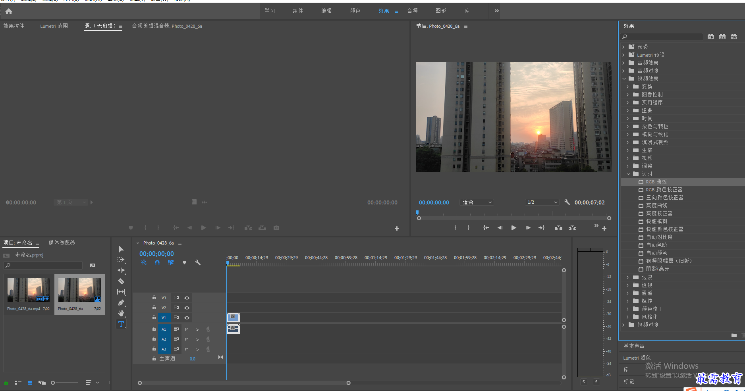
Task: Select the 阴影/高光 effect
Action: (658, 269)
